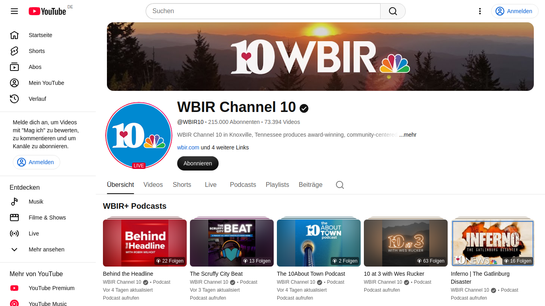The image size is (545, 306).
Task: Click The Scruffy City Beat title
Action: click(x=216, y=274)
